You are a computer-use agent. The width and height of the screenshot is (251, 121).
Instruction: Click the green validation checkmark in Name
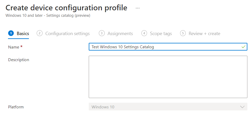(x=243, y=47)
